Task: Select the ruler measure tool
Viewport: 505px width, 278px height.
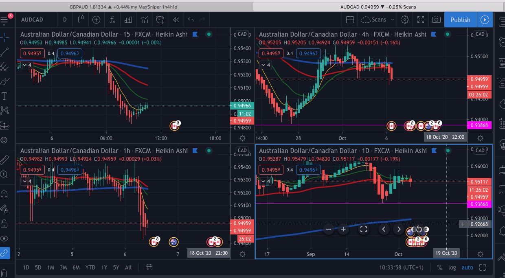Action: point(4,159)
